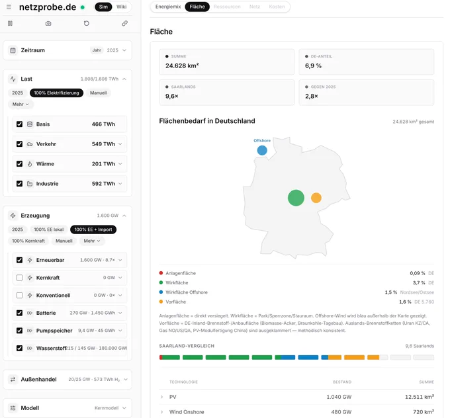Switch to the Sim mode tab
The width and height of the screenshot is (450, 418).
(103, 7)
